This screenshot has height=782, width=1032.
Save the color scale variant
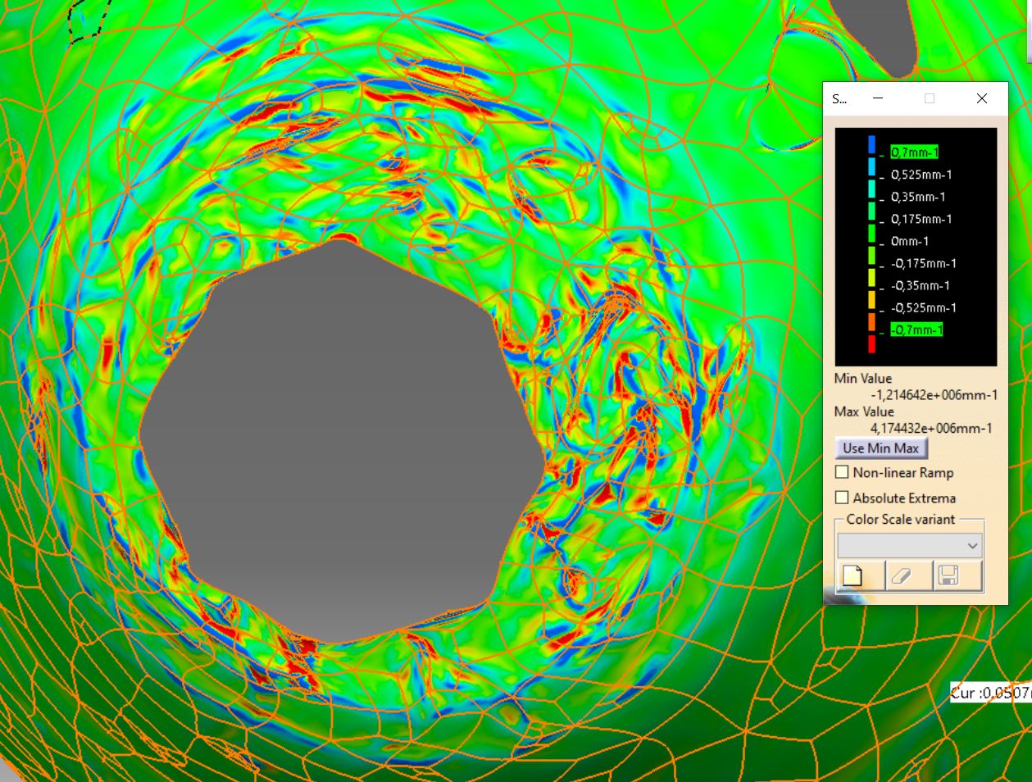coord(957,575)
